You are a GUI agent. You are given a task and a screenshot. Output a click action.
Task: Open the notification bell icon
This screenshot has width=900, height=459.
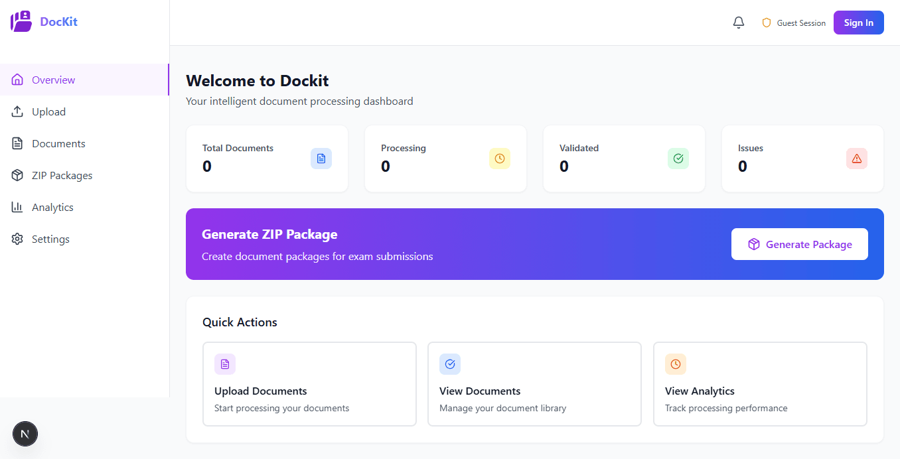point(738,22)
